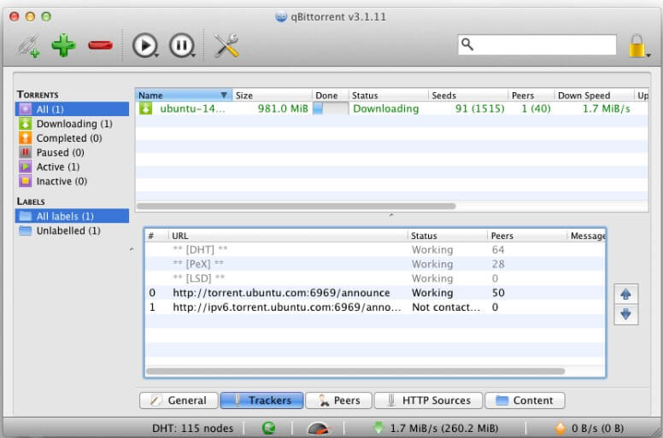663x438 pixels.
Task: Select the torrent.ubuntu.com:6969/announce tracker
Action: pos(374,293)
